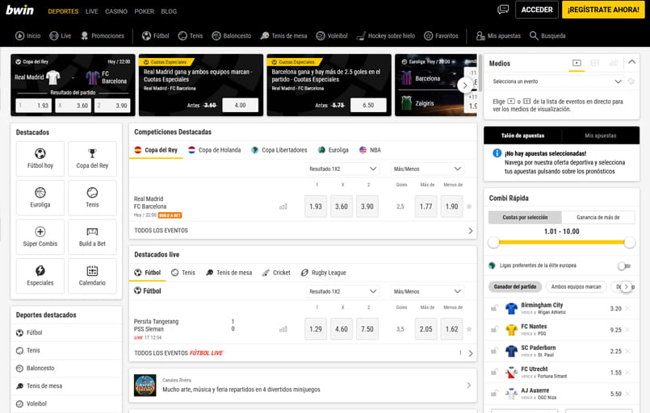Mark Persita Tangerang match as favorite star
The width and height of the screenshot is (650, 413).
(x=469, y=329)
